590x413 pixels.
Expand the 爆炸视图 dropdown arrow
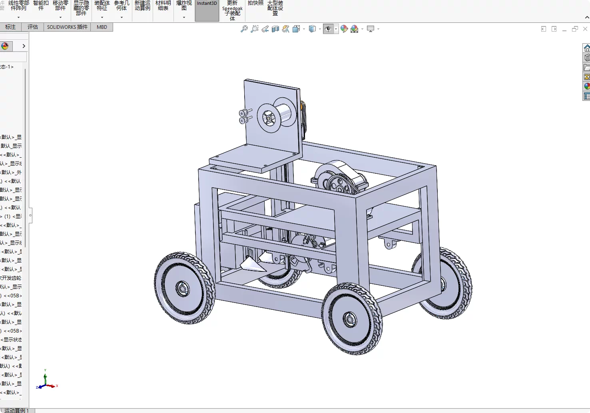pos(184,17)
